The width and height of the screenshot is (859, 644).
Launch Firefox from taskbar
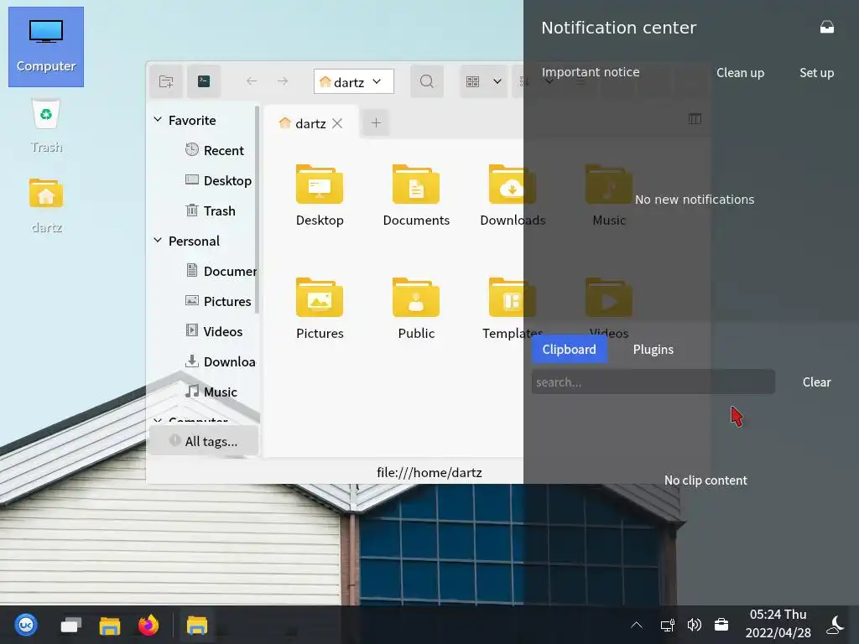pos(148,625)
